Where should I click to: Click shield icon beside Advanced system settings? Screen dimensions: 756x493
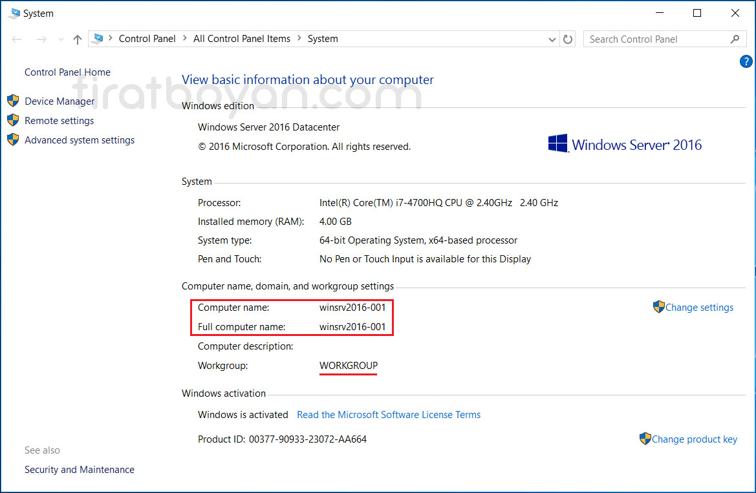(13, 140)
